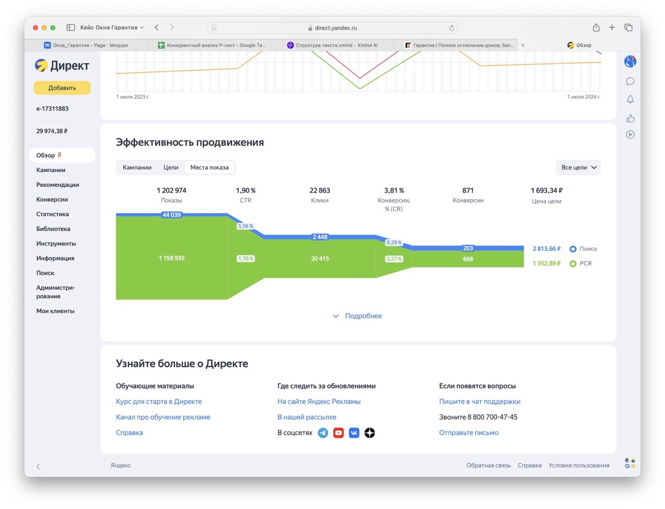Screen dimensions: 665x509
Task: Open Библиотека in the sidebar
Action: click(x=53, y=229)
